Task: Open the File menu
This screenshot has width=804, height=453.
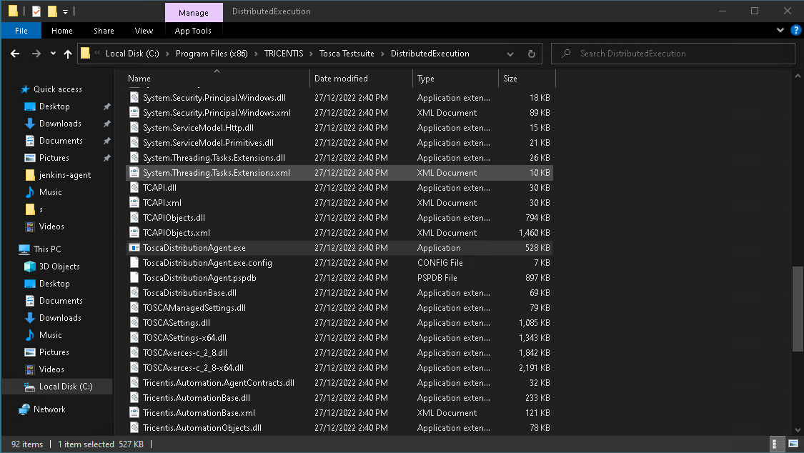Action: tap(21, 31)
